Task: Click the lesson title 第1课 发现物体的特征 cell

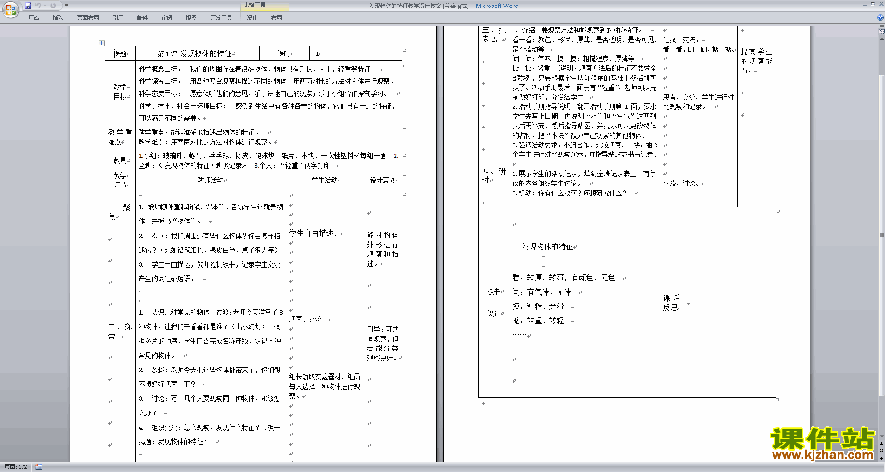Action: (197, 53)
